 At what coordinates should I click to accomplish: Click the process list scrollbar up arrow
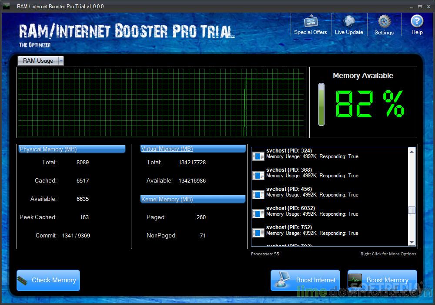point(412,152)
